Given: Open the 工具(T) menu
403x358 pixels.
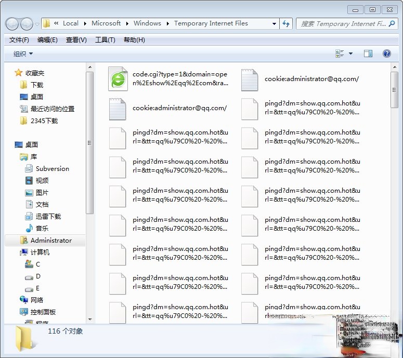Looking at the screenshot, I should coord(105,40).
